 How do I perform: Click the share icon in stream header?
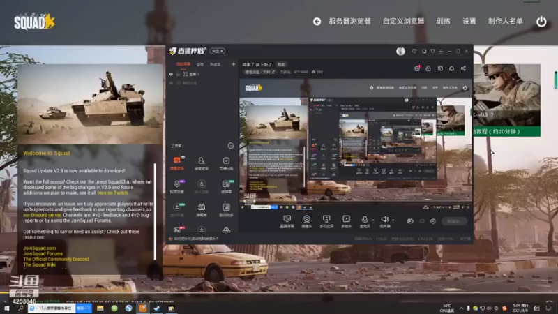coord(463,68)
